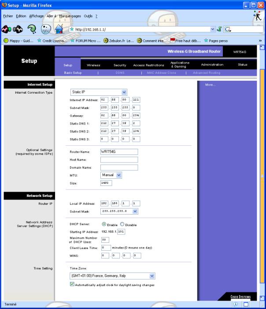Open the Edition menu
The image size is (266, 309).
[x=21, y=16]
